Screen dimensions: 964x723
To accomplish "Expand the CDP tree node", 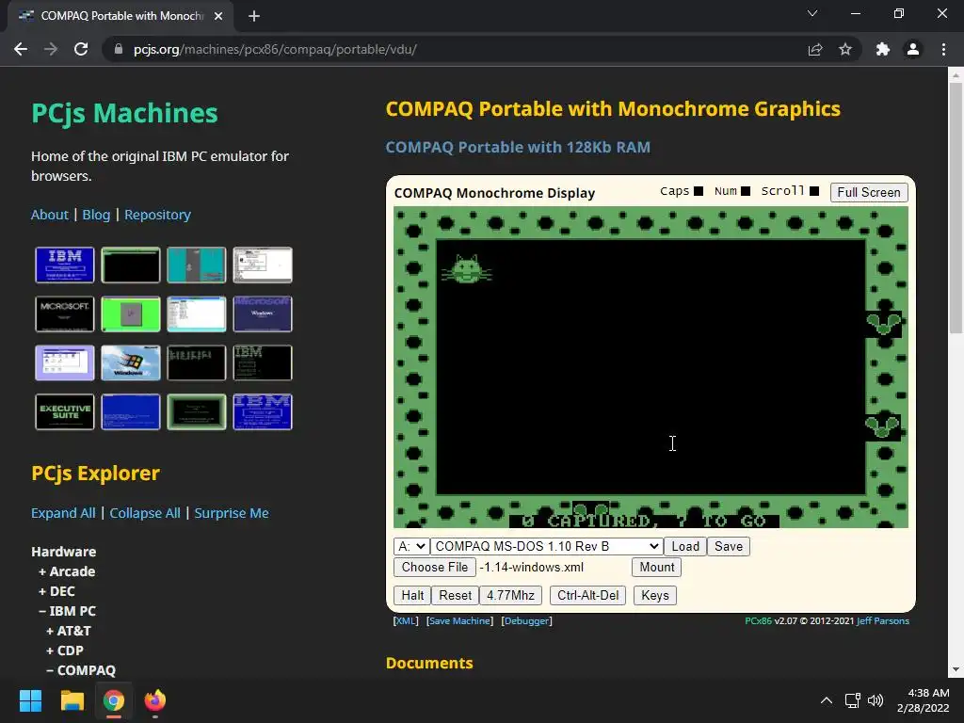I will [65, 650].
